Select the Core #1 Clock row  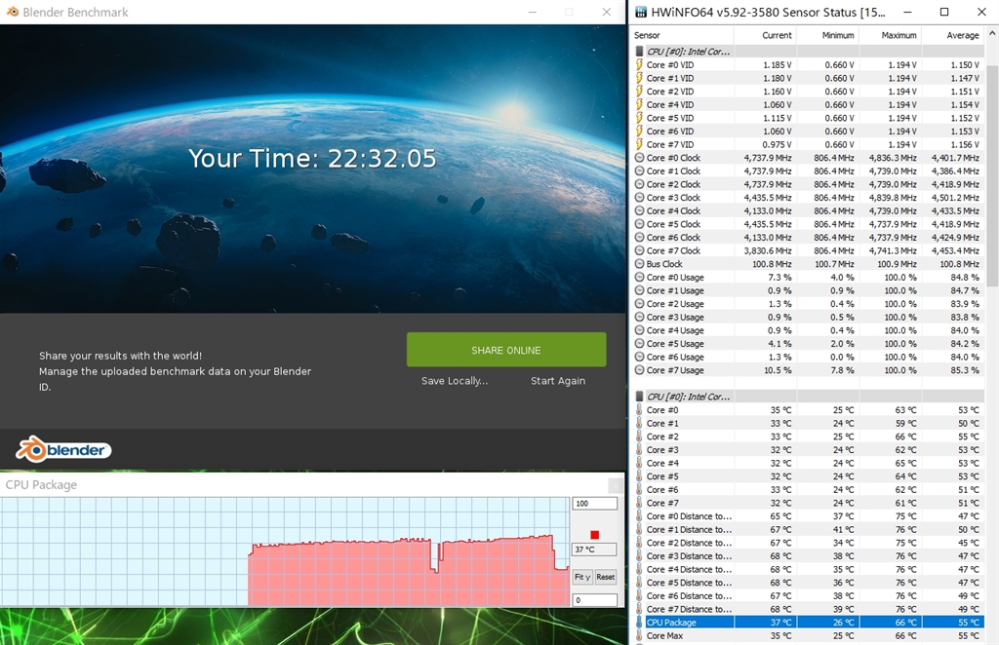pyautogui.click(x=808, y=171)
